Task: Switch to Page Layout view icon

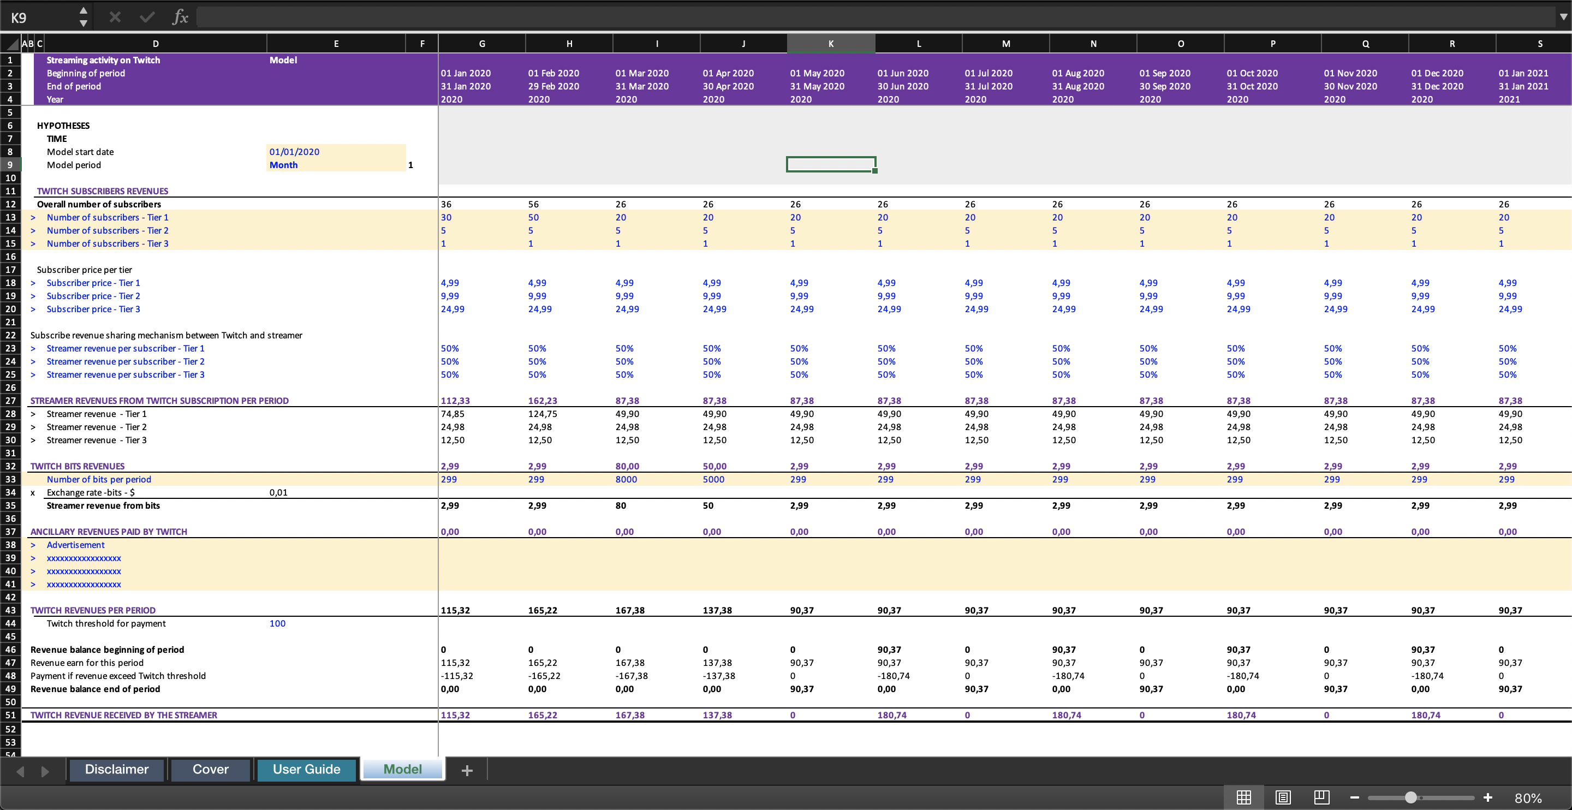Action: click(1283, 797)
